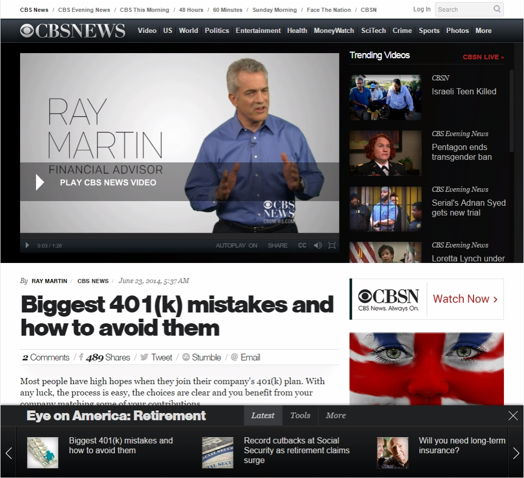Click the small play button in the video control bar
This screenshot has height=478, width=524.
pyautogui.click(x=27, y=245)
